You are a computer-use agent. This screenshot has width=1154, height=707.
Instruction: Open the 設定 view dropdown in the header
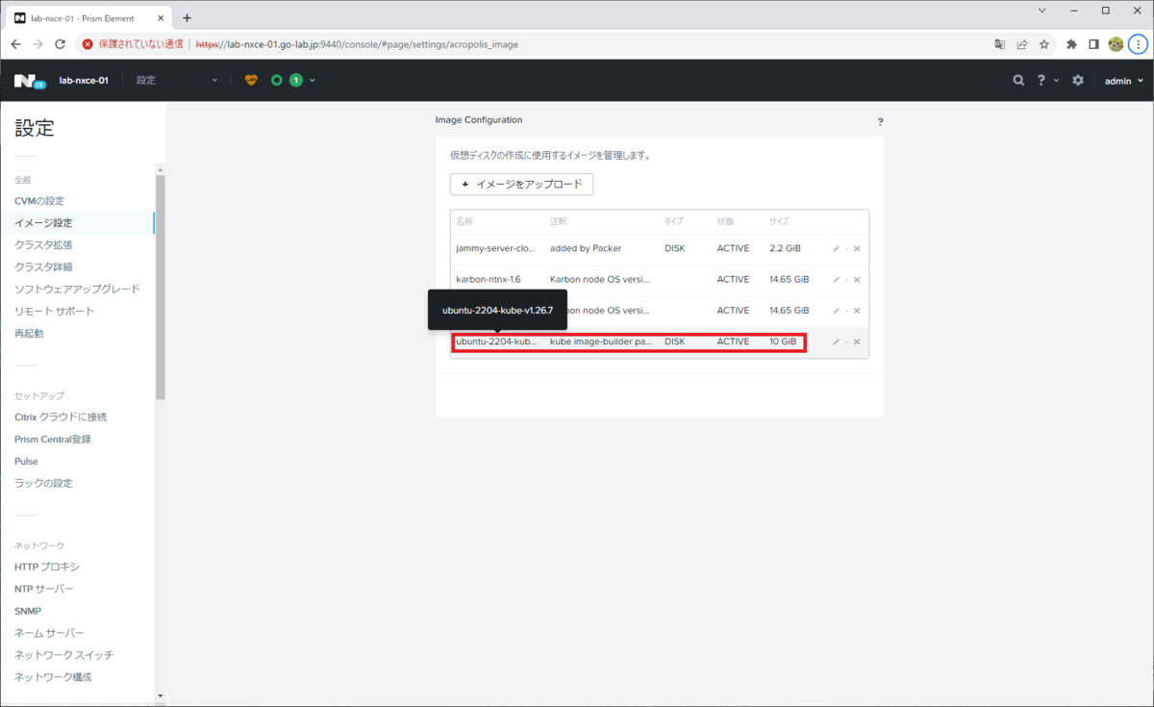(177, 81)
